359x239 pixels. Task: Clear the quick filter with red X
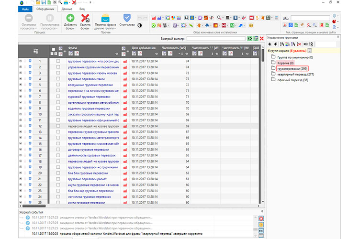[x=262, y=39]
